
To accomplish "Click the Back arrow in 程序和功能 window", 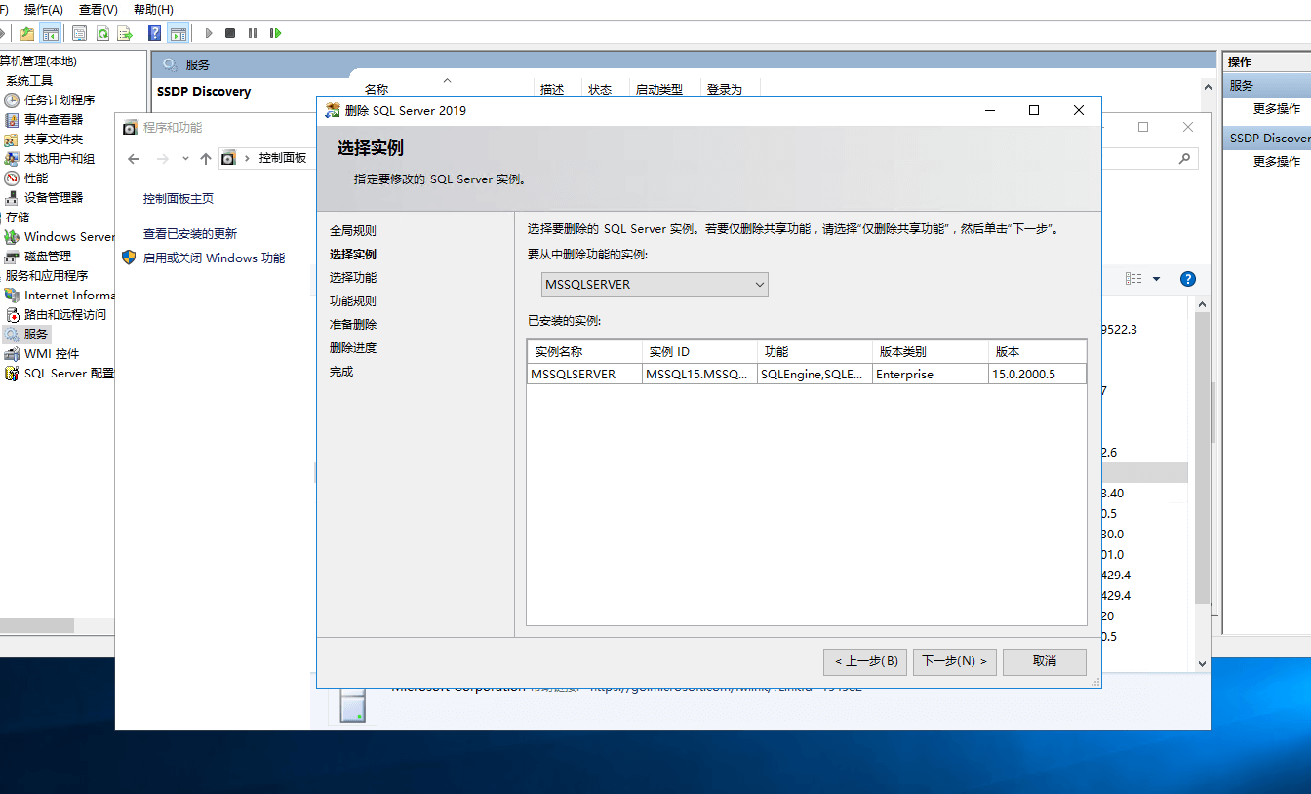I will coord(135,158).
